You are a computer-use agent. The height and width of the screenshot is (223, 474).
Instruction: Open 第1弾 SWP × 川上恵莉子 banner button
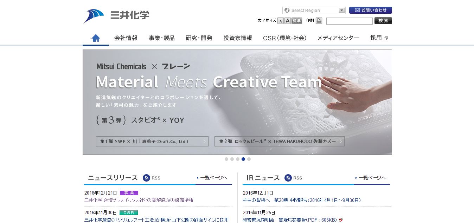click(152, 141)
